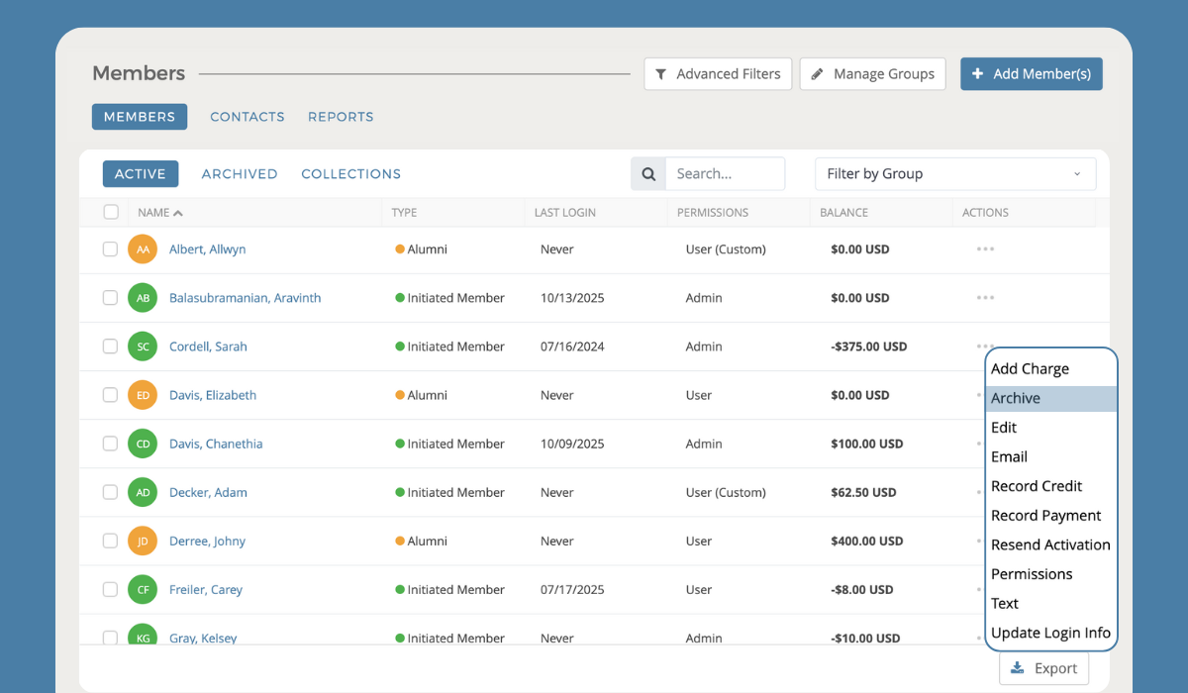Click the AD avatar for Decker, Adam

(143, 492)
